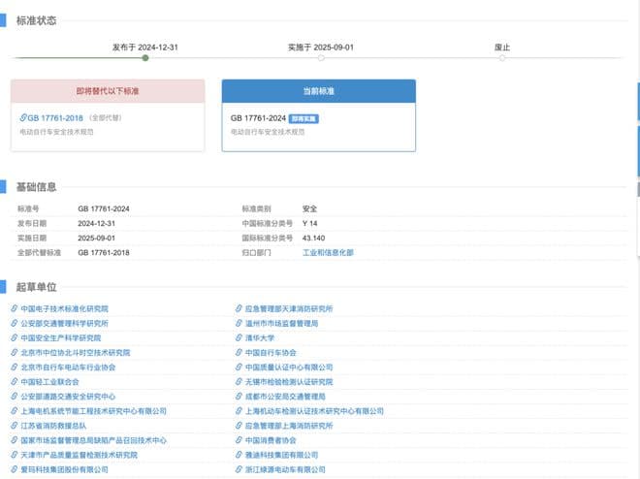Click link icon beside 爱玛科技集团股份有限公司

click(x=15, y=469)
